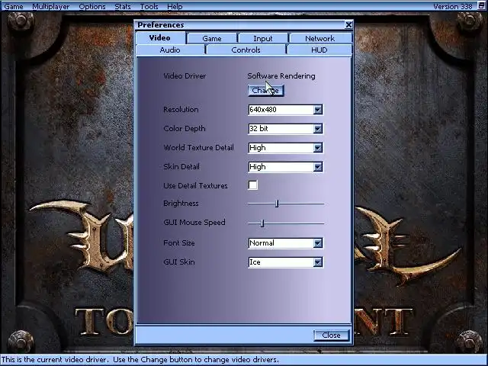Click the Preferences title bar text
Image resolution: width=488 pixels, height=366 pixels.
(161, 25)
